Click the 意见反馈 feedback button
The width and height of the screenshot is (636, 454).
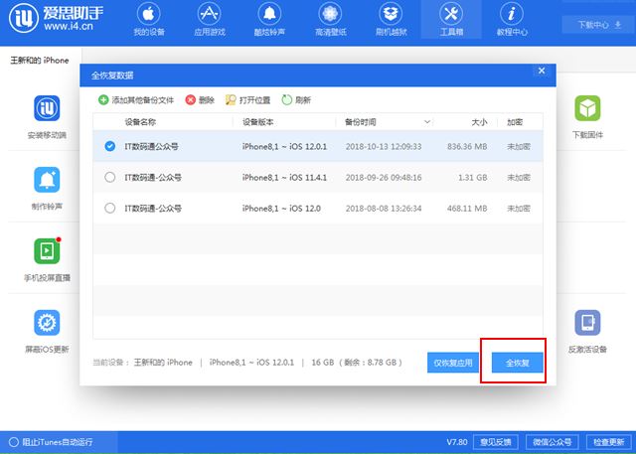[495, 442]
